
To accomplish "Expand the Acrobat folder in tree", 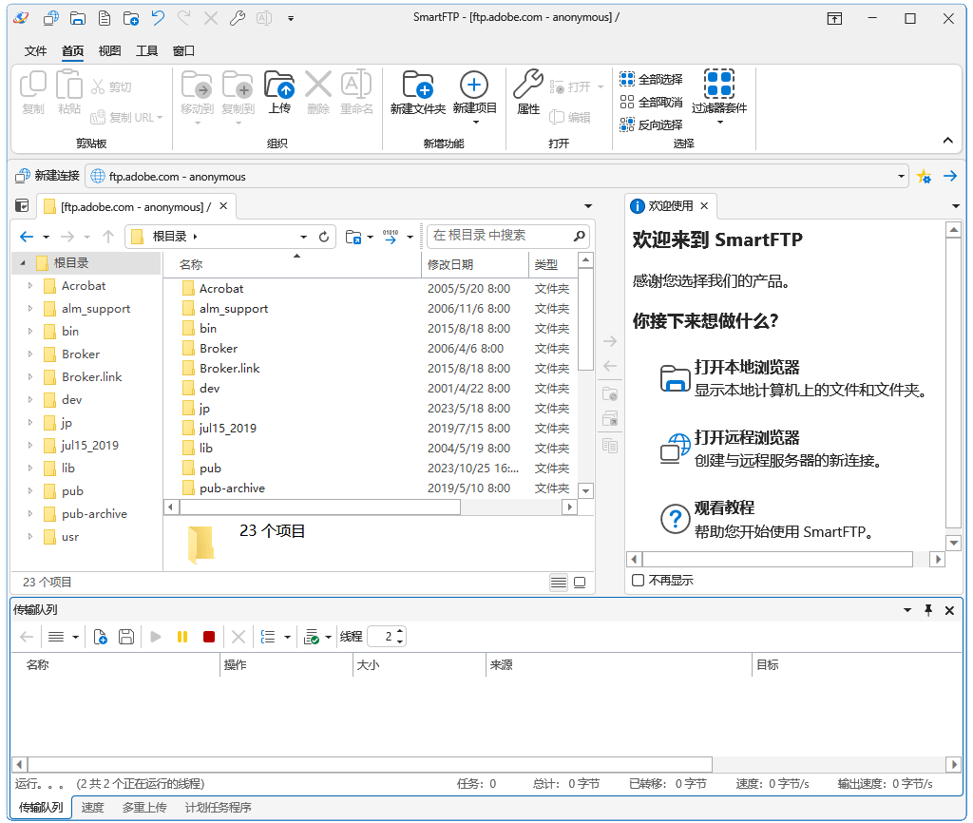I will pyautogui.click(x=30, y=286).
